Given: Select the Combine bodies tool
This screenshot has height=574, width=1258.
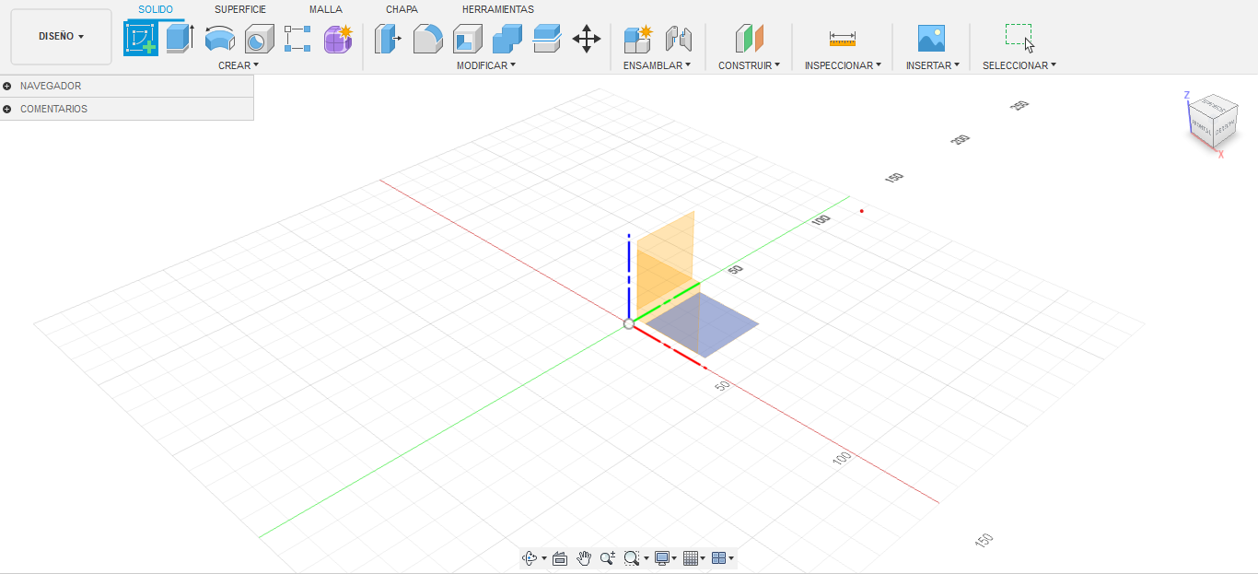Looking at the screenshot, I should coord(507,39).
